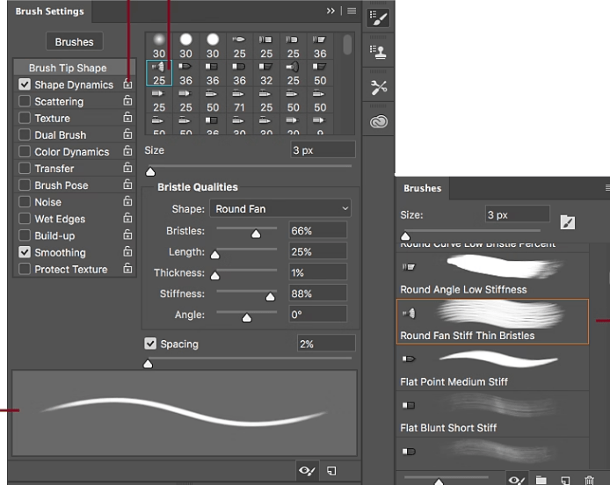Adjust the Length slider handle
This screenshot has width=610, height=485.
[214, 255]
